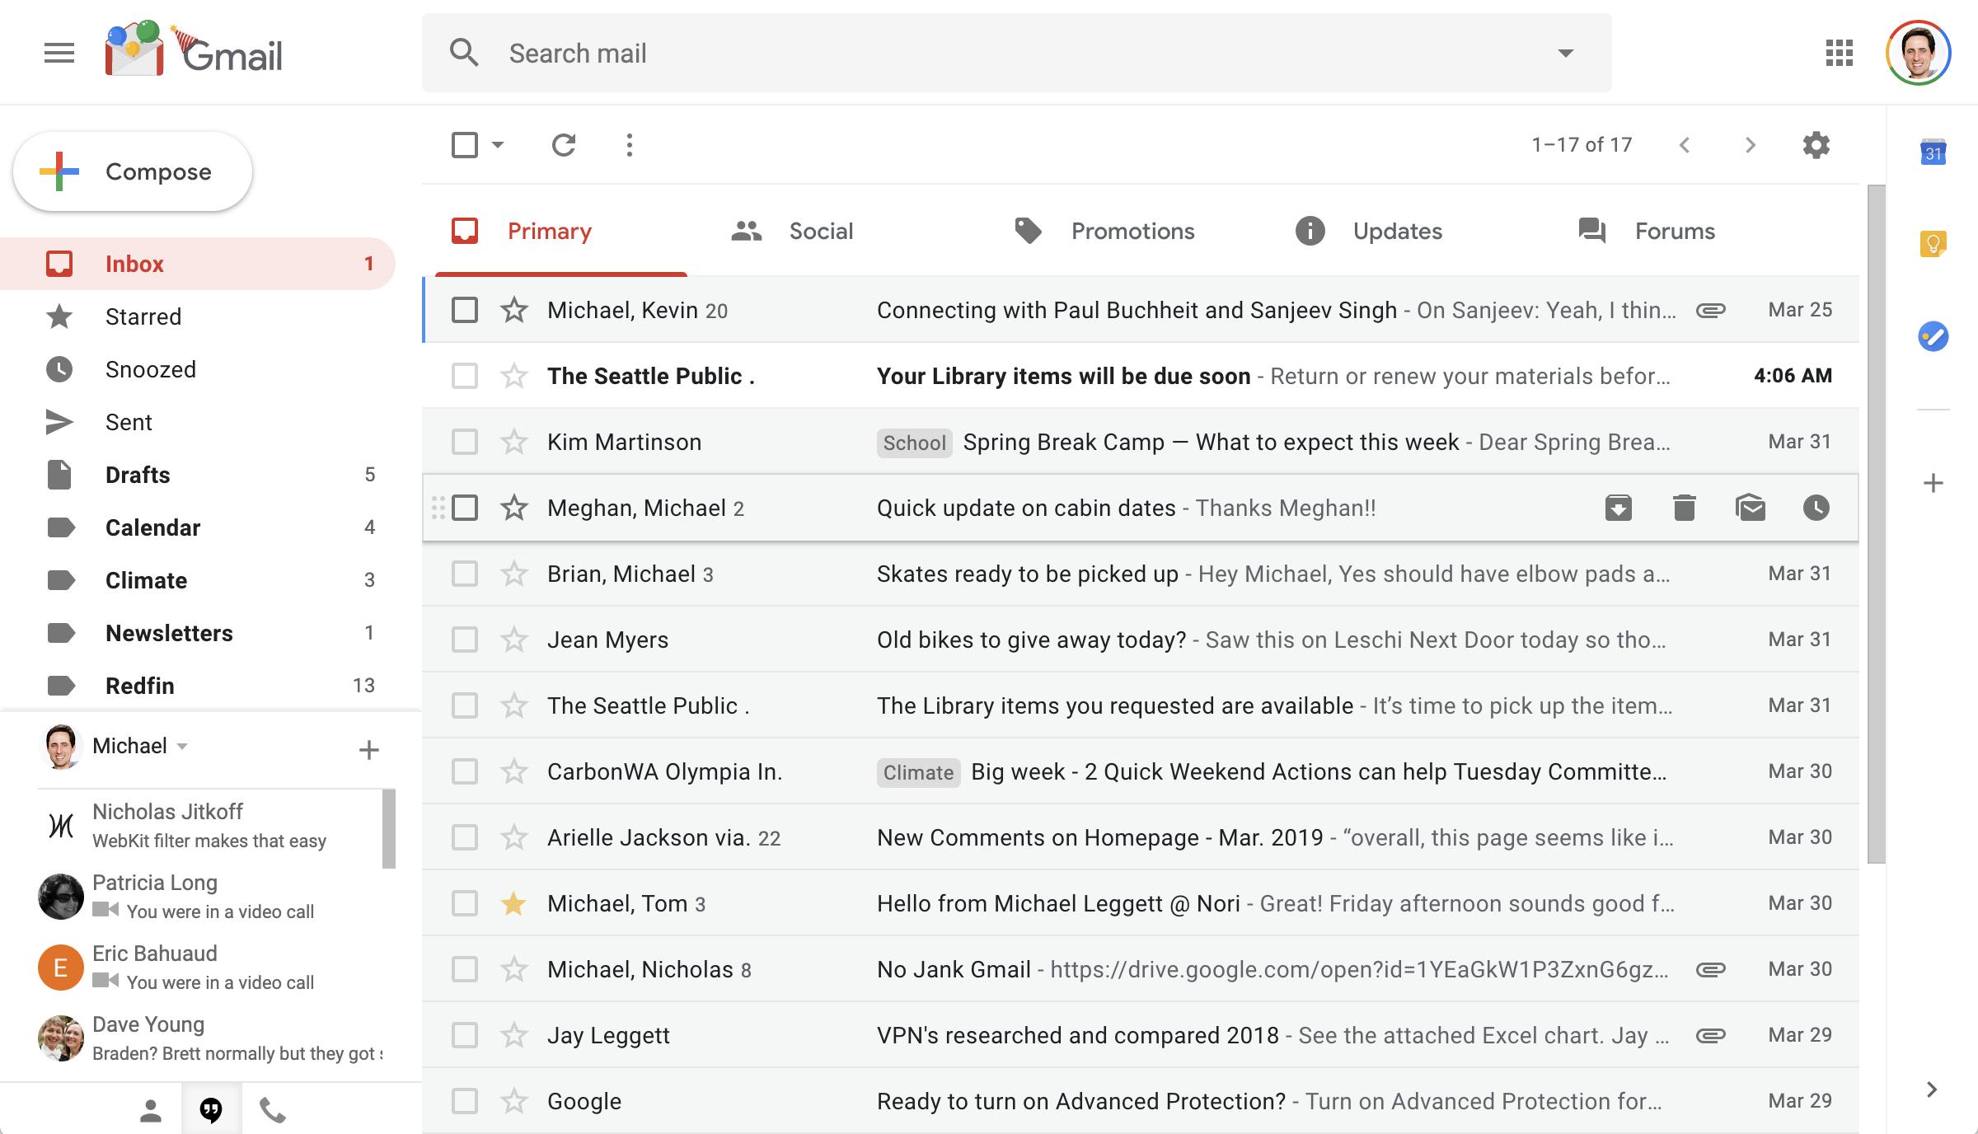1978x1134 pixels.
Task: Open the Google apps grid
Action: tap(1839, 53)
